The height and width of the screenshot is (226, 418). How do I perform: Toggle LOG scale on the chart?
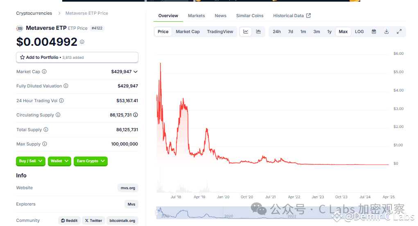[x=359, y=31]
